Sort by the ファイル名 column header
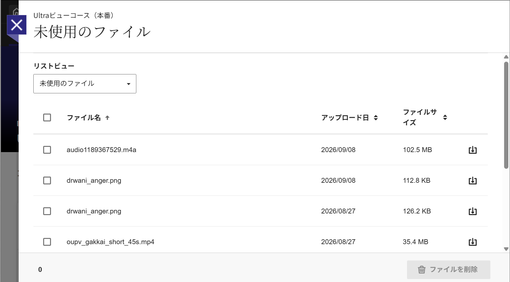Viewport: 510px width, 282px height. point(84,117)
